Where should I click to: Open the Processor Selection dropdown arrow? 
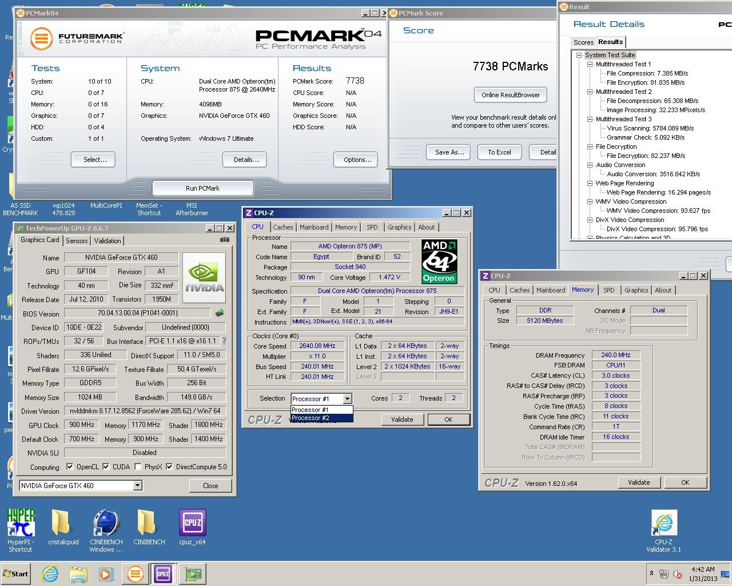[x=347, y=398]
